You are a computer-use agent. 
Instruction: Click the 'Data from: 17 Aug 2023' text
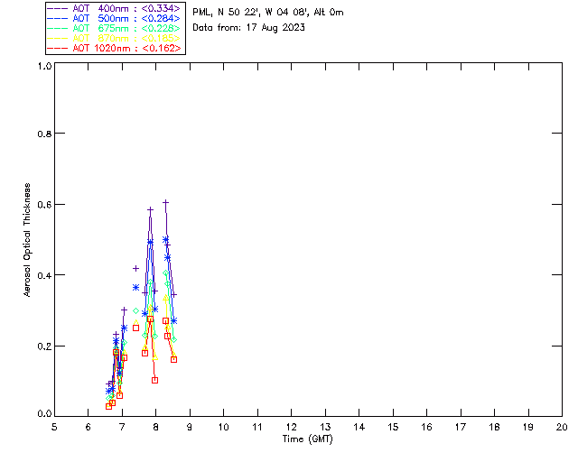point(249,28)
